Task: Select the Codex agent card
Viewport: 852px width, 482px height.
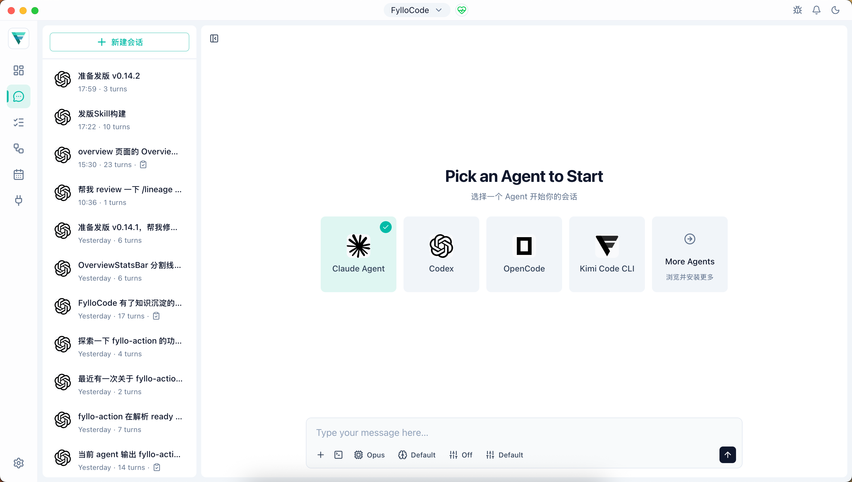Action: pyautogui.click(x=441, y=254)
